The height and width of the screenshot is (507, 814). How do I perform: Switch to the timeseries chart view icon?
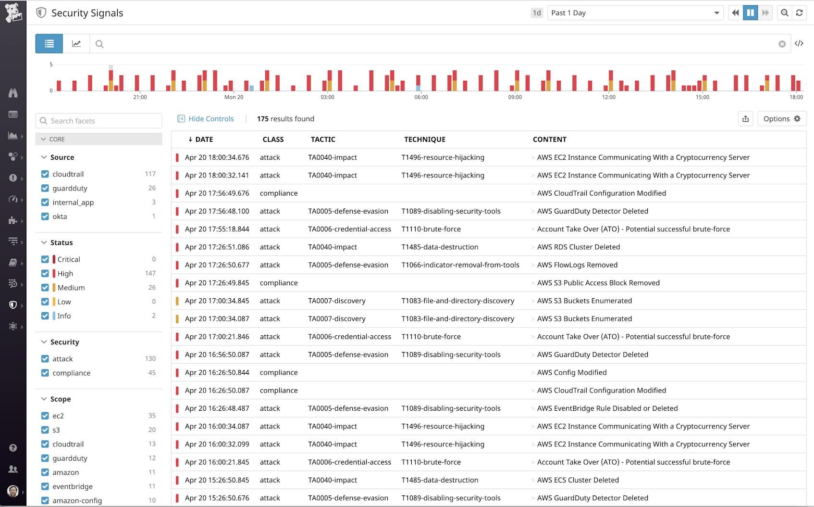(77, 43)
